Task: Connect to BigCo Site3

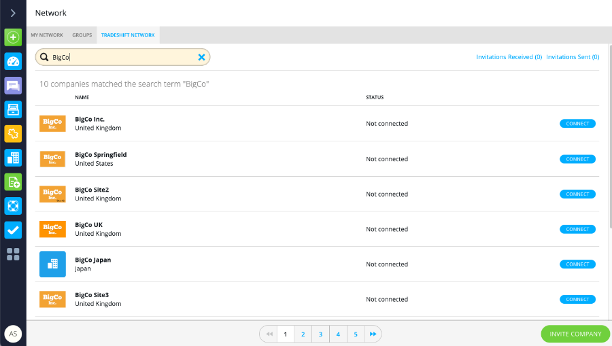Action: coord(577,300)
